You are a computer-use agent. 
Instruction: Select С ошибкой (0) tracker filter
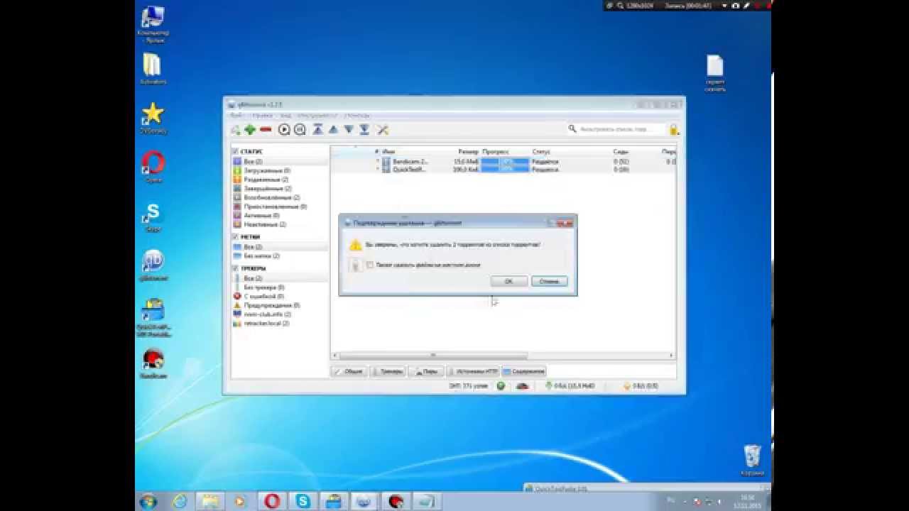264,296
